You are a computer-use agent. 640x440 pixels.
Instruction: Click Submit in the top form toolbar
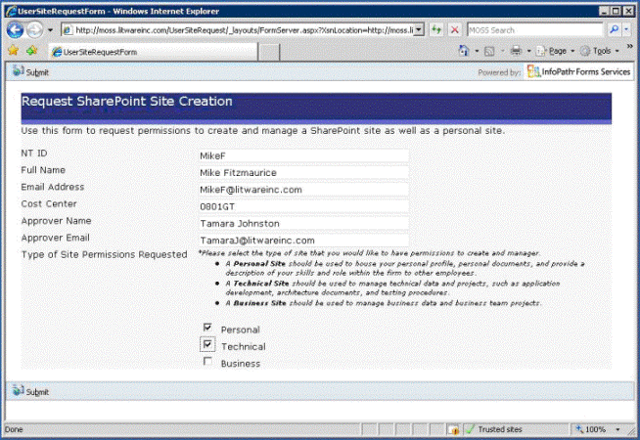pyautogui.click(x=30, y=72)
